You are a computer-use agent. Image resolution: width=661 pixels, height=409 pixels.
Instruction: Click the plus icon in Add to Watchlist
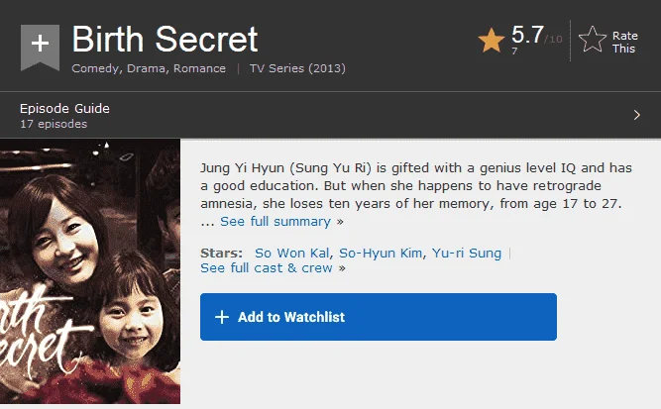coord(222,317)
